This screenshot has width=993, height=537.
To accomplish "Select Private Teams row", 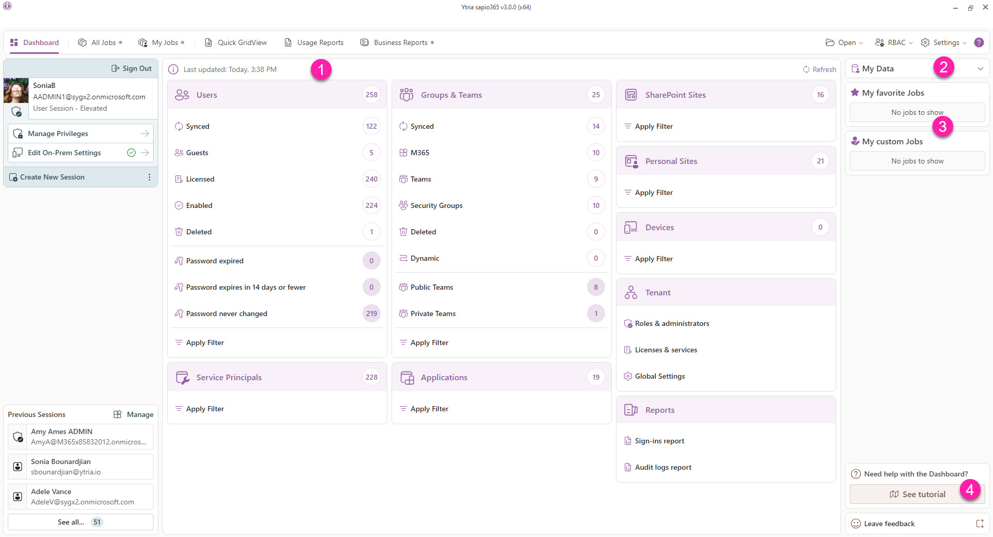I will tap(502, 314).
